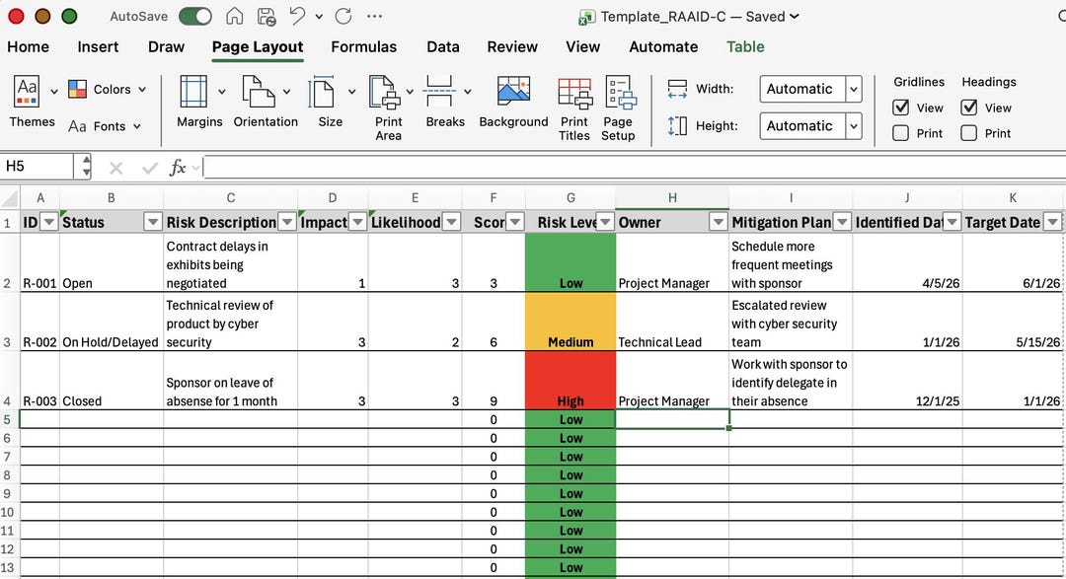Screen dimensions: 1066x579
Task: Open the Themes gallery icon
Action: 28,91
